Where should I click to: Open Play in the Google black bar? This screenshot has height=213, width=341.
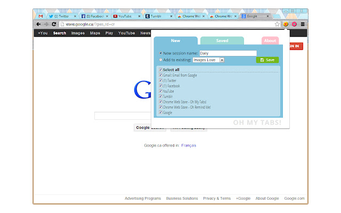click(109, 33)
